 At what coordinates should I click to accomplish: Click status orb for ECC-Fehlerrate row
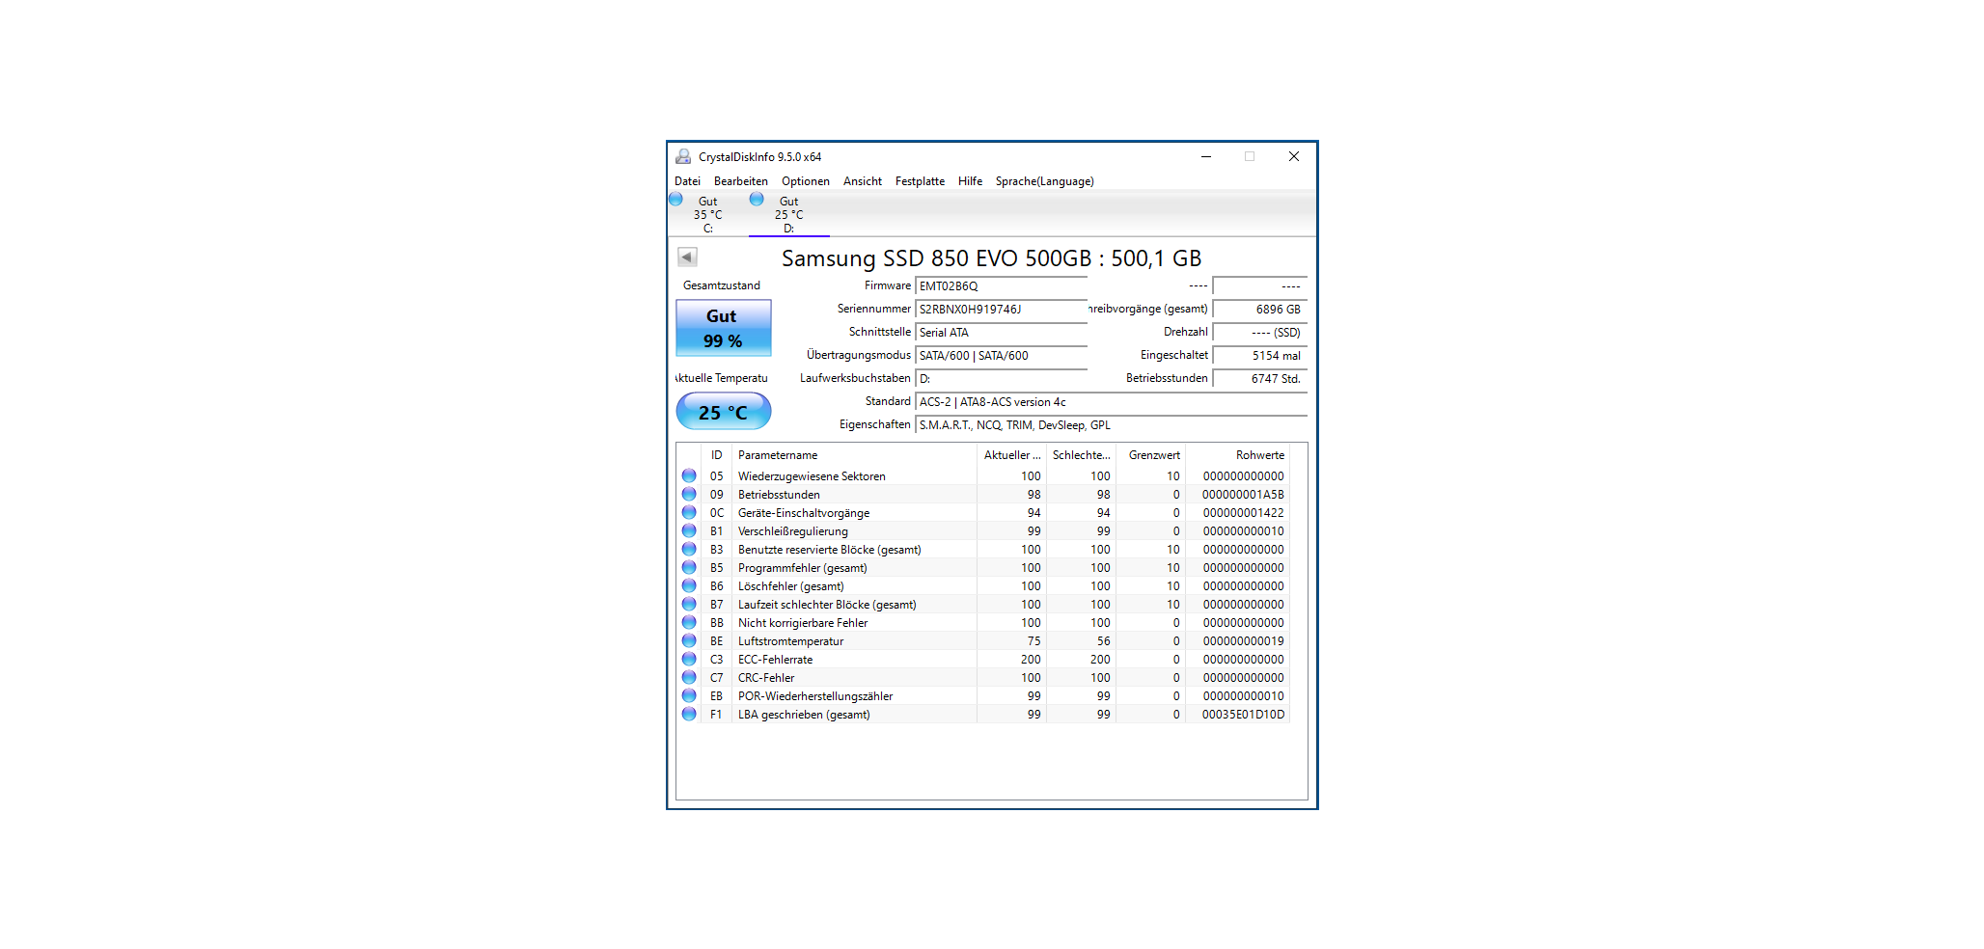tap(689, 659)
